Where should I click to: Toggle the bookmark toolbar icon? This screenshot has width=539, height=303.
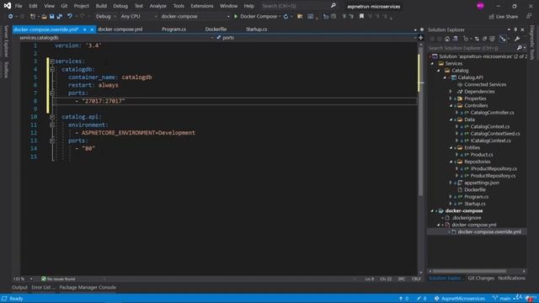pyautogui.click(x=361, y=16)
